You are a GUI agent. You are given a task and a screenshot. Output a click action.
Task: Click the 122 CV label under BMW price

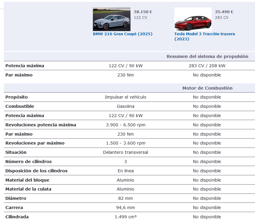point(140,17)
